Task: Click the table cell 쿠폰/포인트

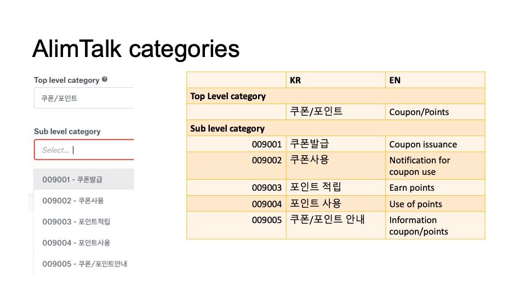Action: [x=336, y=112]
